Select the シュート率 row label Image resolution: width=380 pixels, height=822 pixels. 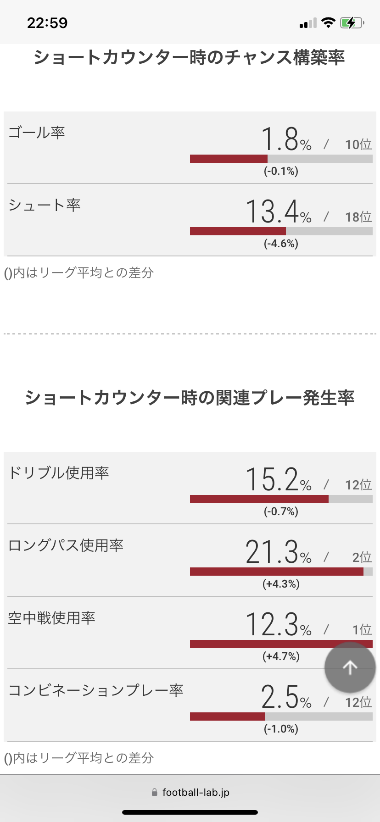pos(45,205)
